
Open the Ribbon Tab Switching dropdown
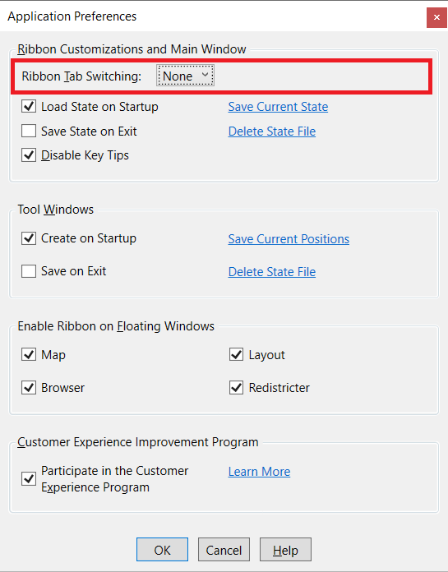185,76
